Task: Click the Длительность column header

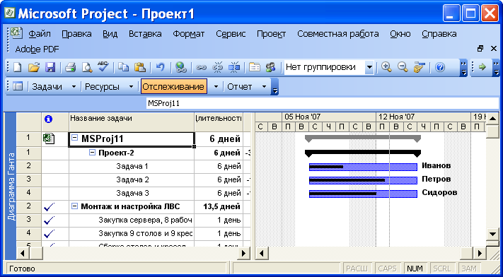Action: (219, 122)
